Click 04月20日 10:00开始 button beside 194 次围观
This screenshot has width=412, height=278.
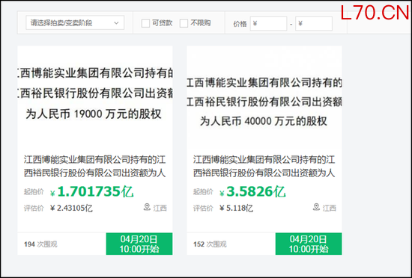pyautogui.click(x=139, y=244)
